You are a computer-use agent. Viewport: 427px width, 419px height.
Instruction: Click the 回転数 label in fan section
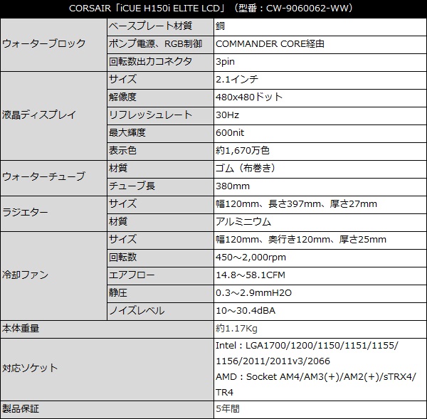point(122,257)
